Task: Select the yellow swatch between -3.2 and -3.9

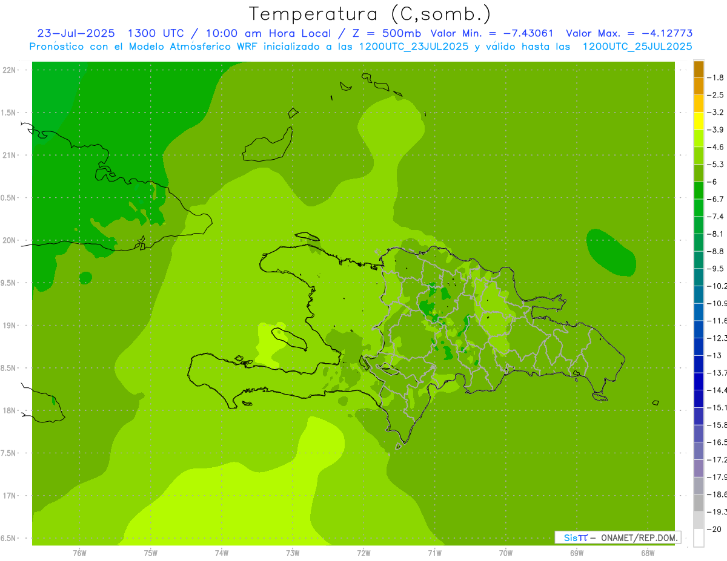Action: (x=699, y=121)
